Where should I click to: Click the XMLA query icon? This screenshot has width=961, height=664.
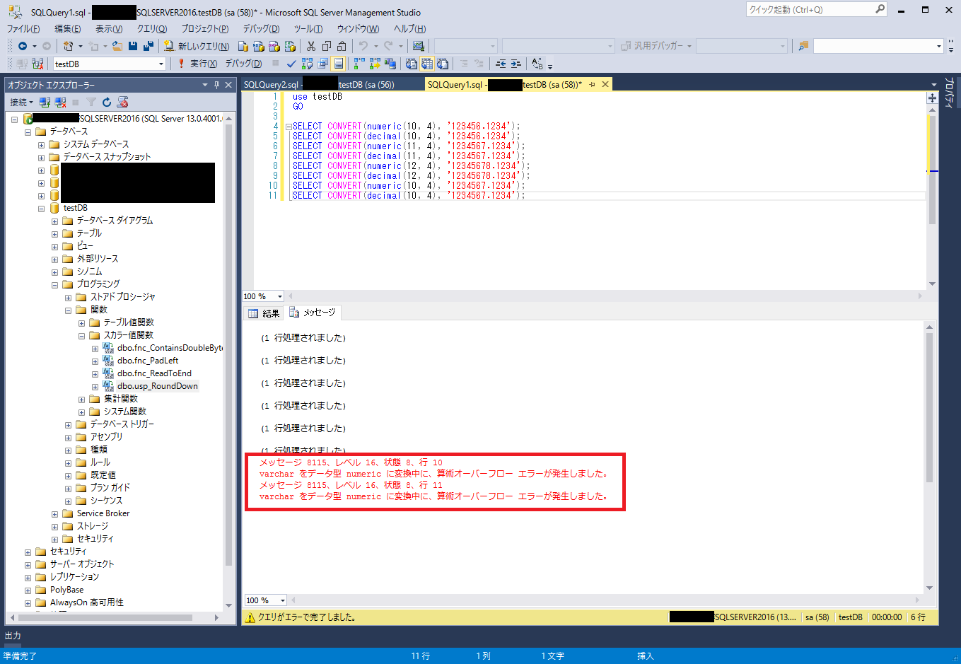pyautogui.click(x=290, y=46)
